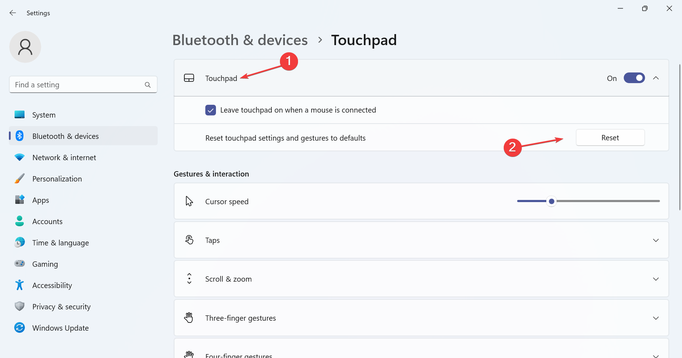Click the user account avatar icon
This screenshot has width=682, height=358.
coord(25,47)
